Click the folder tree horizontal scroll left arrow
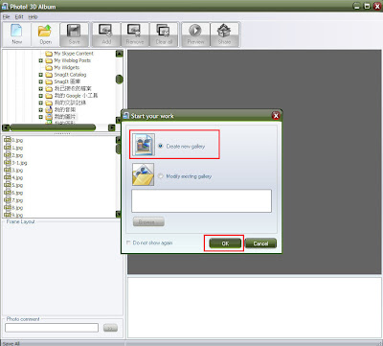This screenshot has height=346, width=383. click(x=6, y=127)
